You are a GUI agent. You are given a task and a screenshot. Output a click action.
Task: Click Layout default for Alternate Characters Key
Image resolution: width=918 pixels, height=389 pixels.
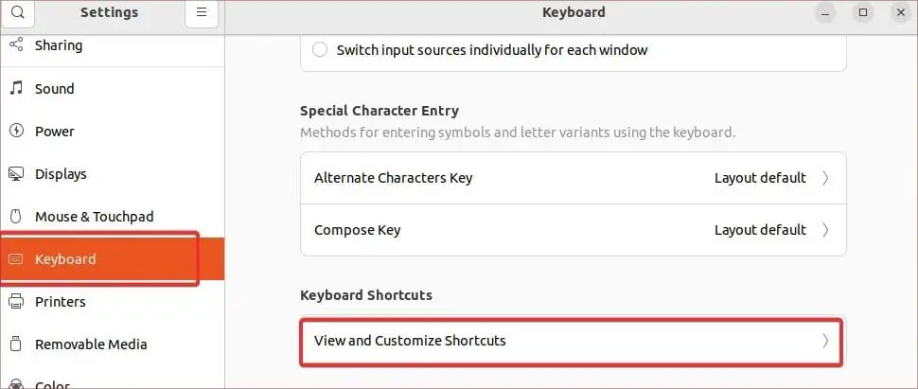(x=760, y=178)
